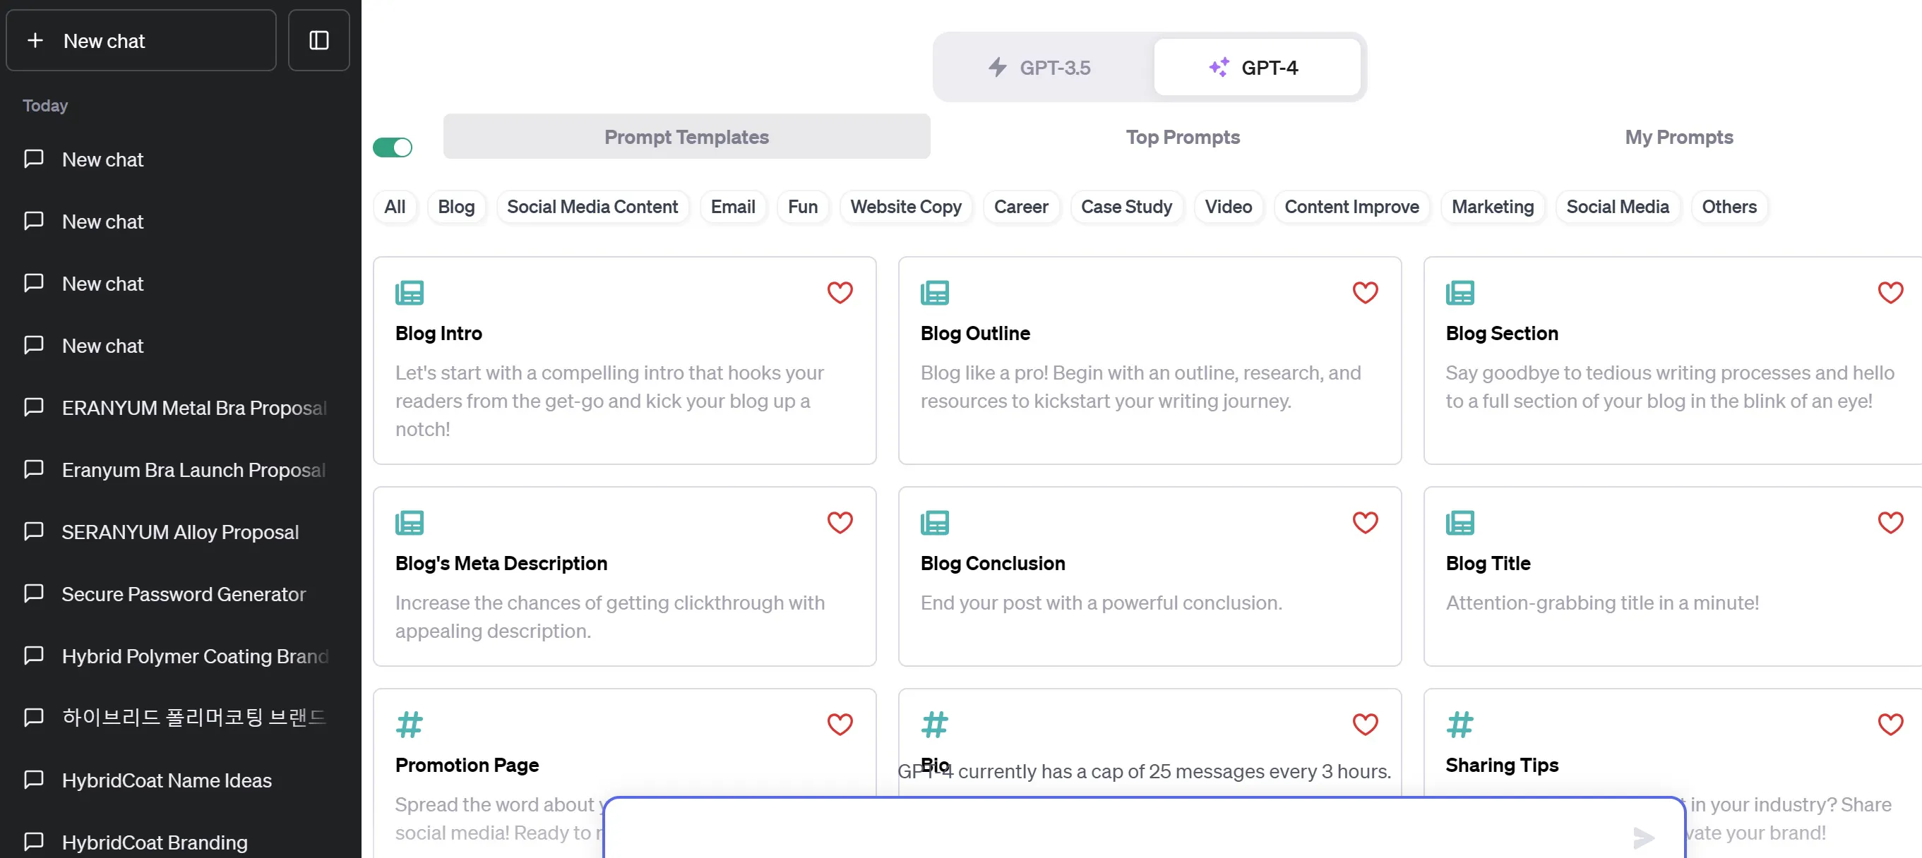The image size is (1922, 858).
Task: Select the GPT-4 model option
Action: click(1255, 68)
